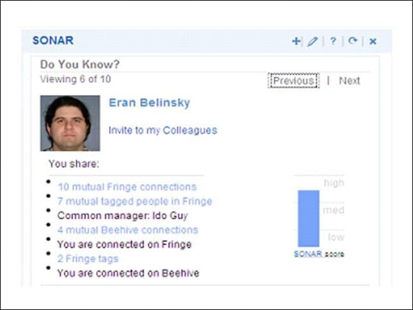
Task: Open Eran Belinsky's profile name link
Action: point(149,103)
